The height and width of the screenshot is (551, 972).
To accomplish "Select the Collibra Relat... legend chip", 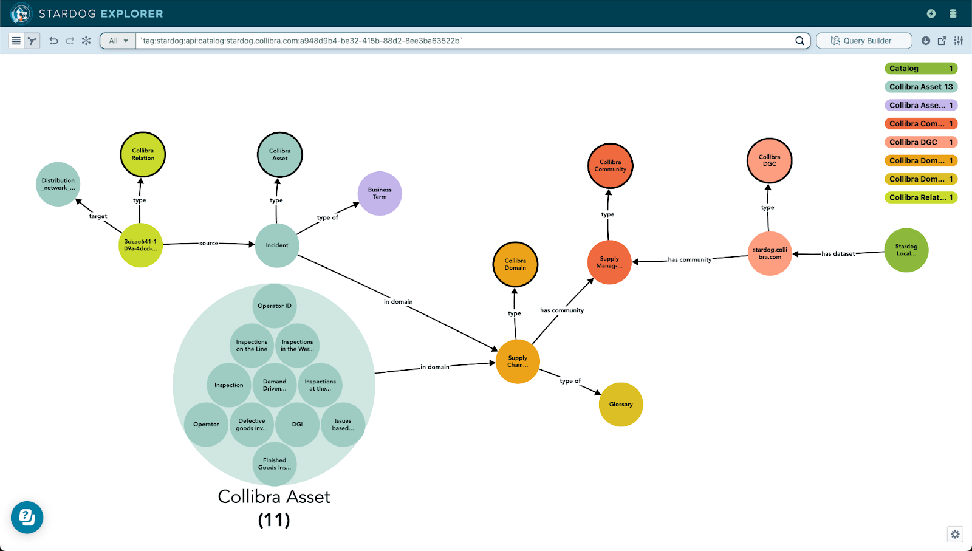I will 921,197.
